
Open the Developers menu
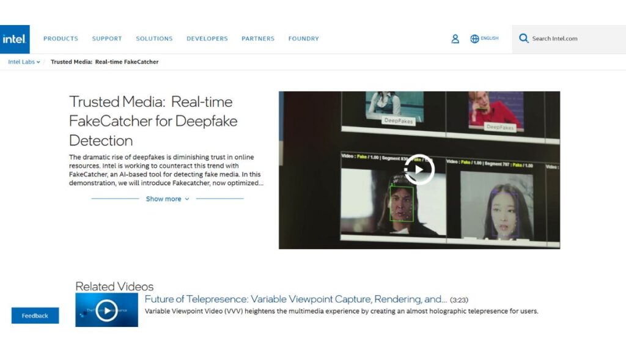(x=207, y=38)
